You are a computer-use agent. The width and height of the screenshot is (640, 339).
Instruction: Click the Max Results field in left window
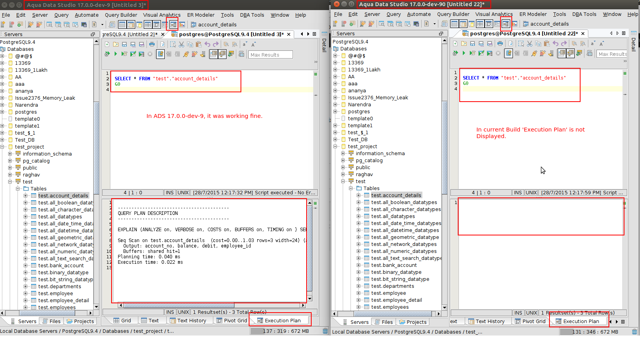tap(270, 55)
